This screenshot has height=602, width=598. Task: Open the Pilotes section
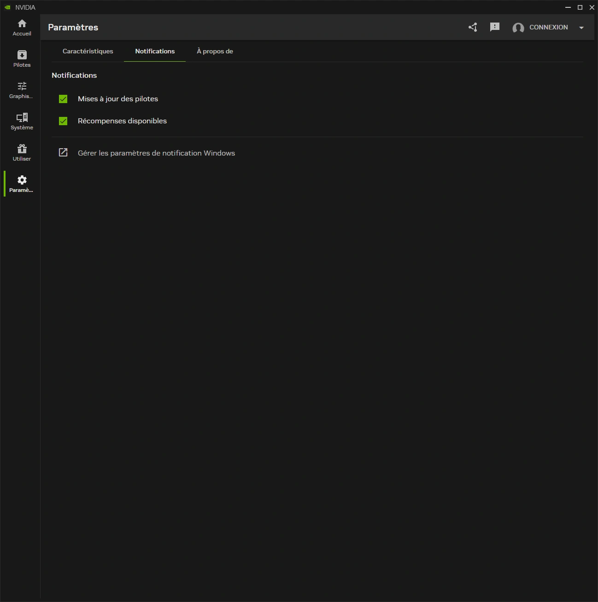22,59
